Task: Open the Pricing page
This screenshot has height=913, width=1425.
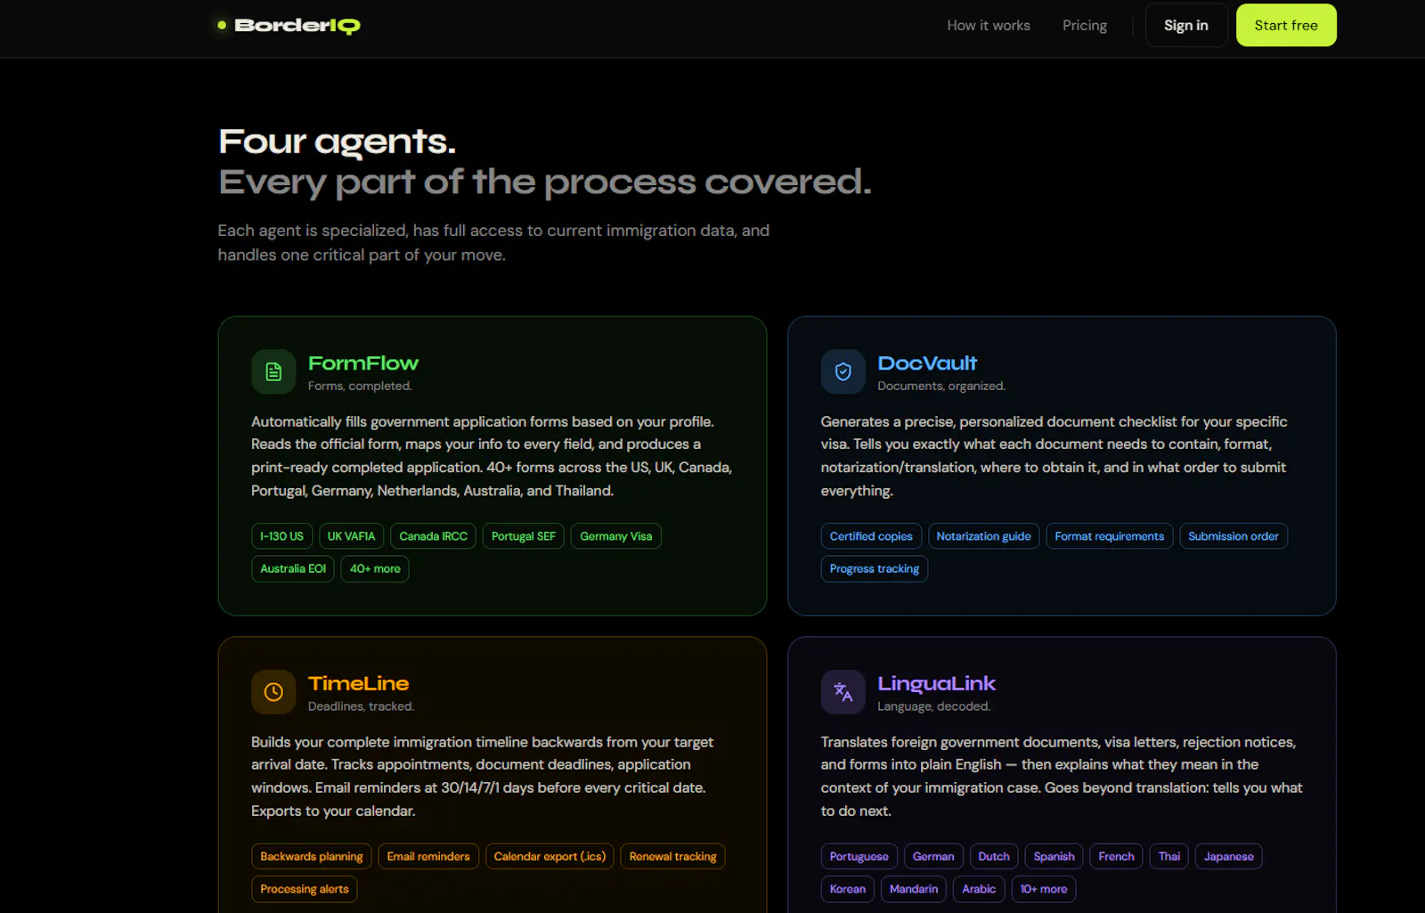Action: (1085, 26)
